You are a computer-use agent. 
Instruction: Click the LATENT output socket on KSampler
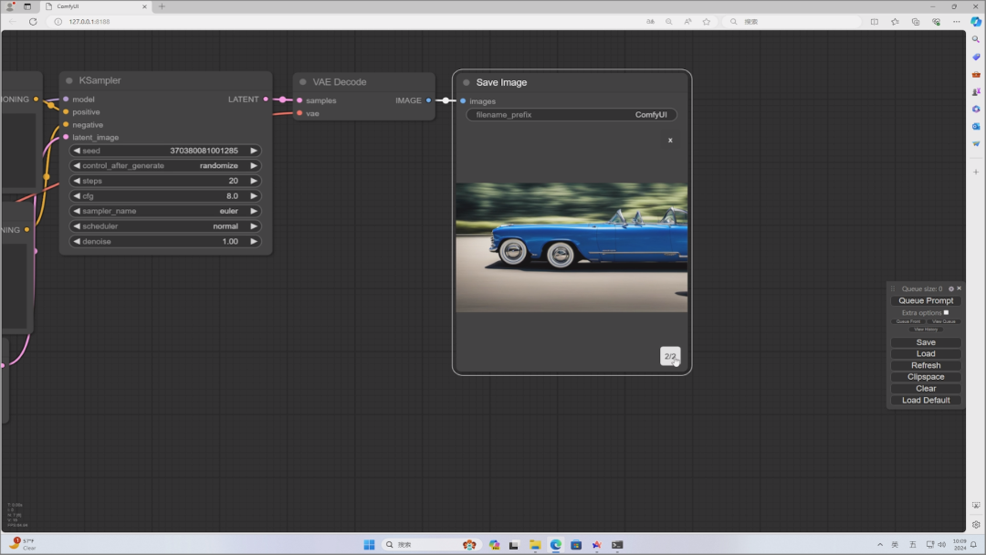click(266, 99)
